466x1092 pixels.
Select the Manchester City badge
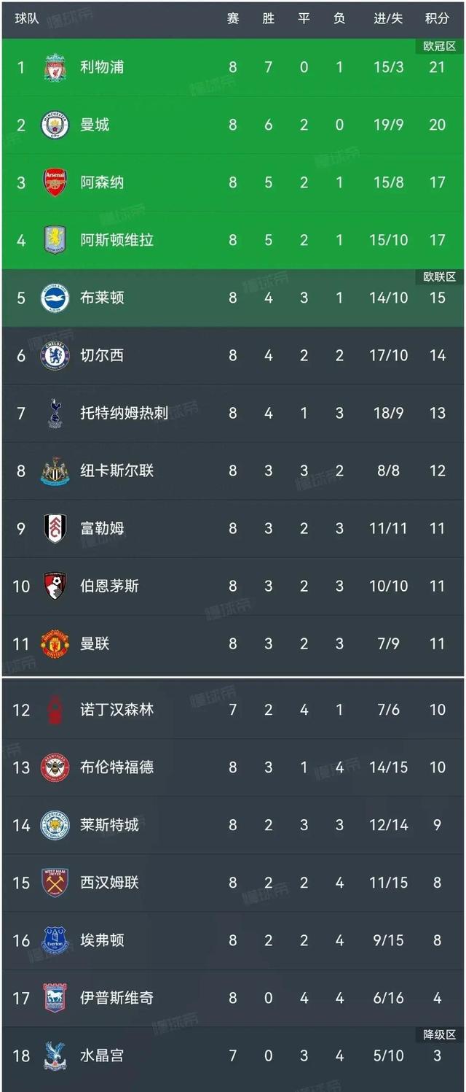pos(52,125)
